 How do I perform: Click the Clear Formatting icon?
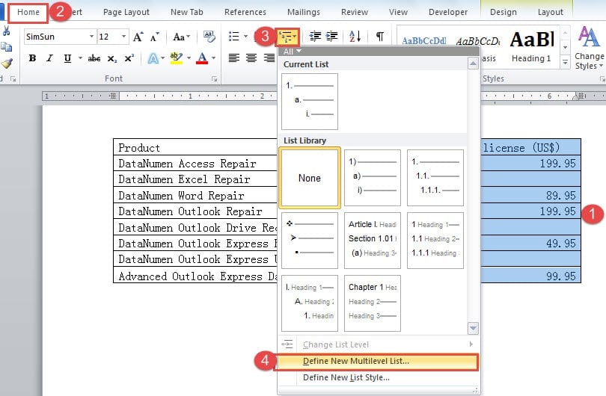(x=209, y=37)
